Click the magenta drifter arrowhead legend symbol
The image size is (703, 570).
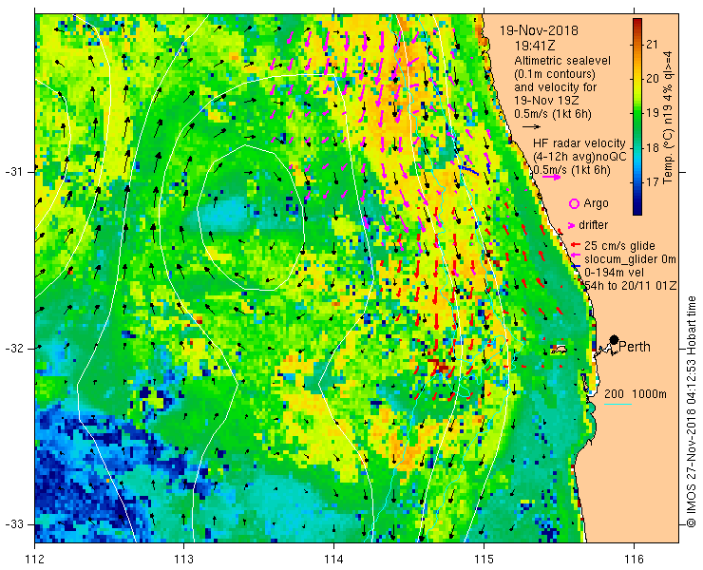[x=572, y=225]
